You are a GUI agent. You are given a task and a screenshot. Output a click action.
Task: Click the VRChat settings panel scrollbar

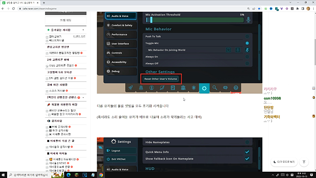pyautogui.click(x=259, y=52)
